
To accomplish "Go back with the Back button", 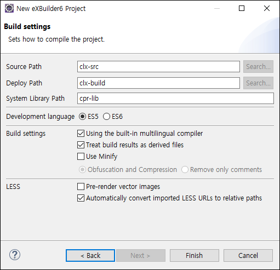I will coord(90,255).
